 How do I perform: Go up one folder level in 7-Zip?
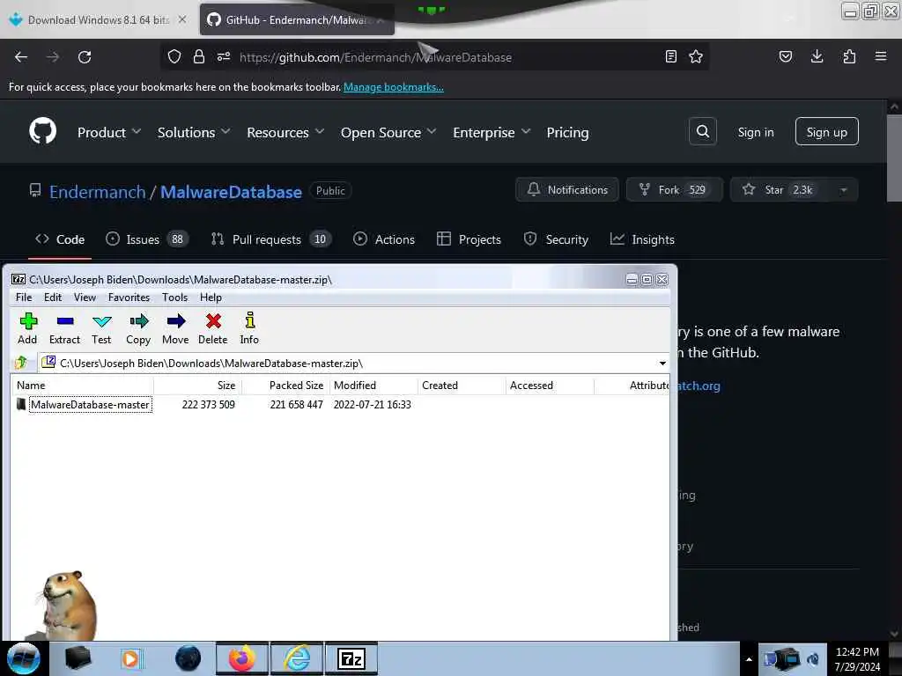21,363
